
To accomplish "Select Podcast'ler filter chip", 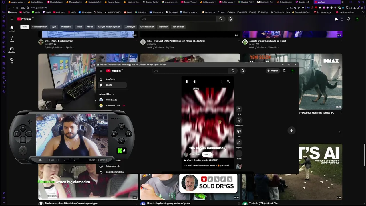I will point(66,27).
